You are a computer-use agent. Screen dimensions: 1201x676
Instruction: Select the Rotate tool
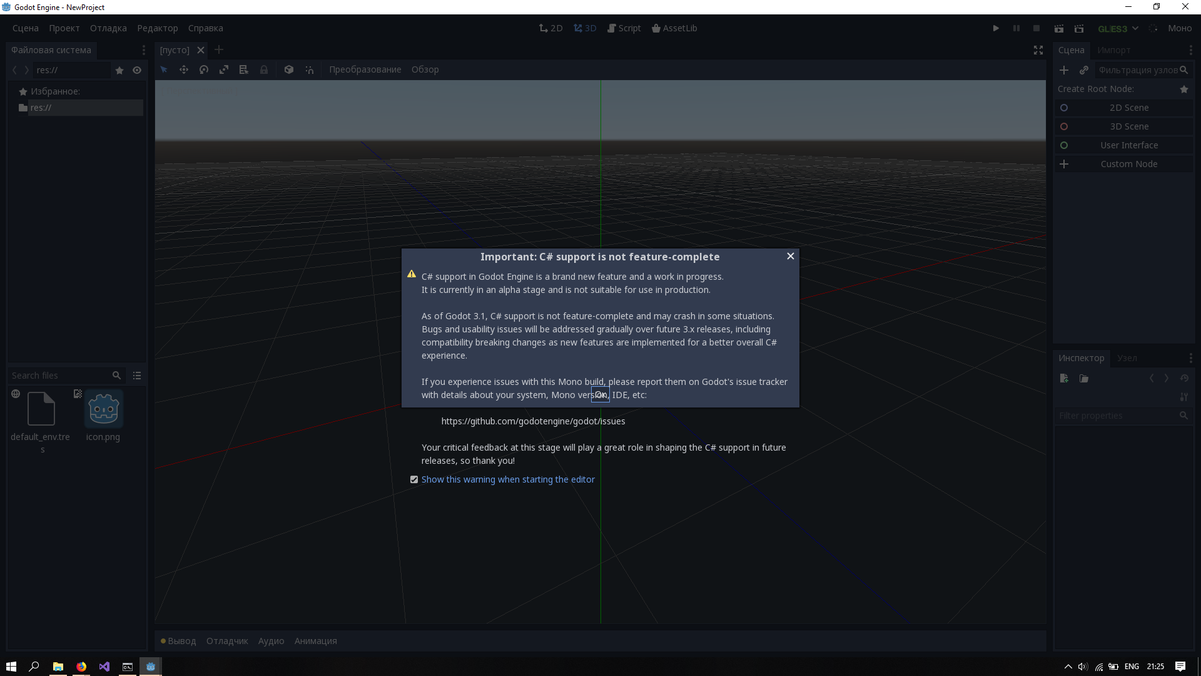203,69
